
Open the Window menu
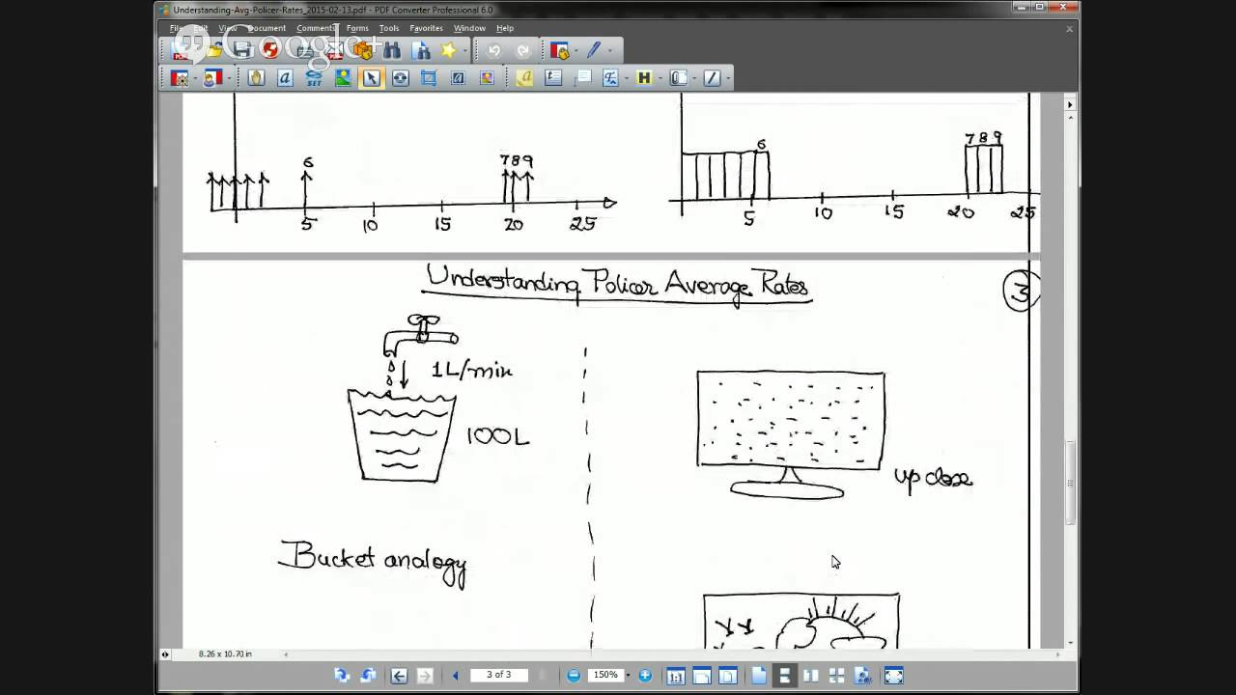[469, 28]
